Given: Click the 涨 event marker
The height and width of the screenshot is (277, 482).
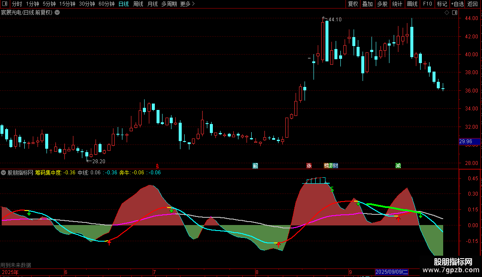Looking at the screenshot, I should tap(309, 166).
